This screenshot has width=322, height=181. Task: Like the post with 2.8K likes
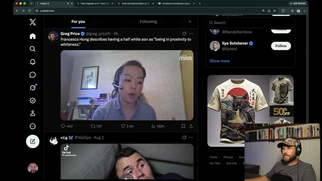(x=127, y=126)
